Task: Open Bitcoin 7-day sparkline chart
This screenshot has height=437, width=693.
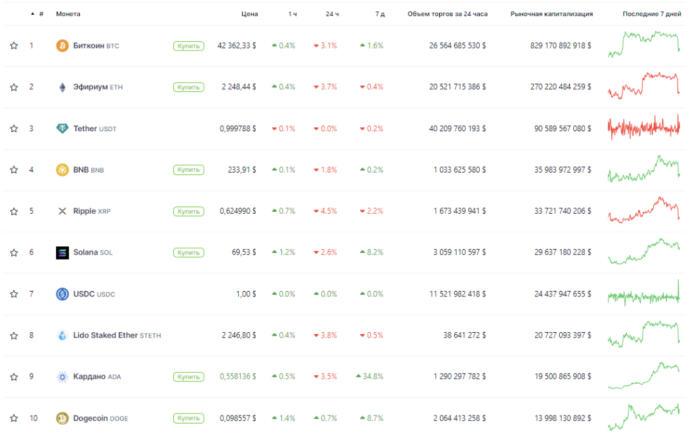Action: pyautogui.click(x=644, y=45)
